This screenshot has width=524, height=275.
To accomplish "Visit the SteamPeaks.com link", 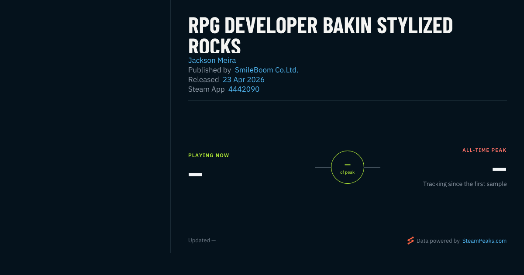I will pyautogui.click(x=484, y=241).
